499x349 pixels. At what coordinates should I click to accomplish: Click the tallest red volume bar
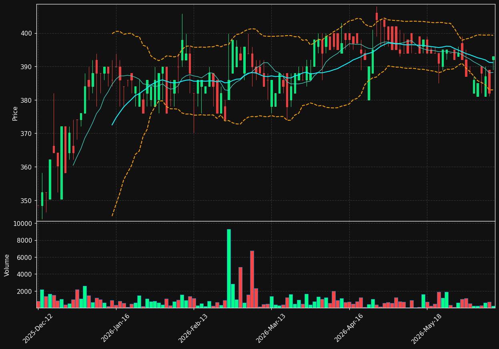pyautogui.click(x=252, y=279)
